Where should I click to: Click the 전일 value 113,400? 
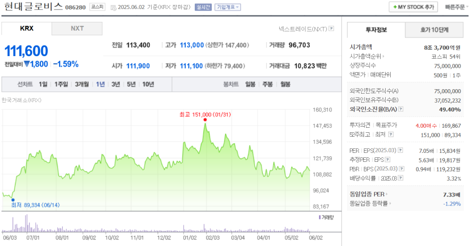(x=138, y=45)
